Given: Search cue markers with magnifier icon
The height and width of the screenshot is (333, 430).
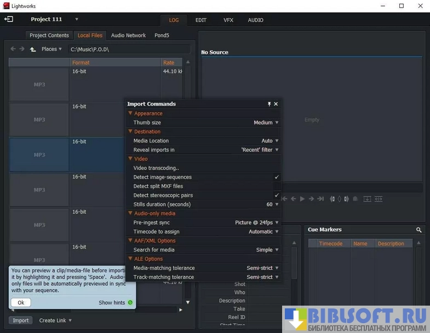Looking at the screenshot, I should [x=419, y=230].
